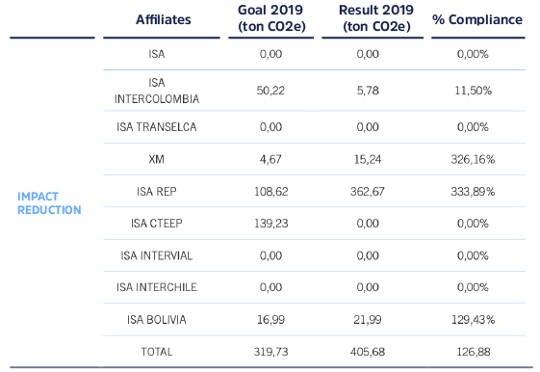Select the 333,89% compliance value

(473, 192)
